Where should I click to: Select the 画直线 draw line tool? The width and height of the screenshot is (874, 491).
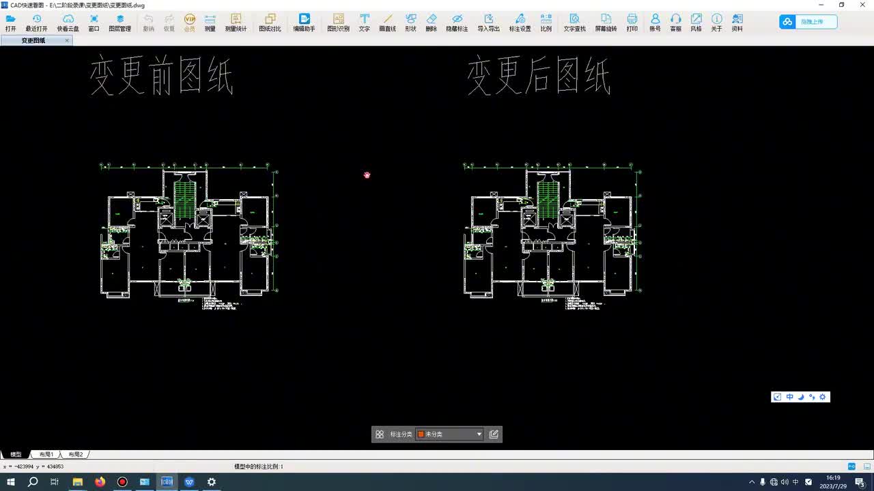[x=388, y=23]
